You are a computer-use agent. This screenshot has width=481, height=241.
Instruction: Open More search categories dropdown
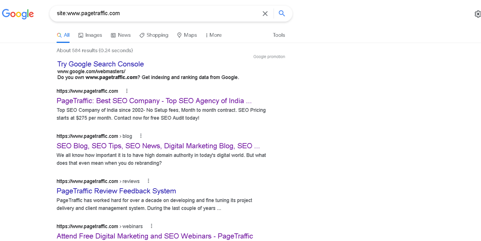pos(213,35)
